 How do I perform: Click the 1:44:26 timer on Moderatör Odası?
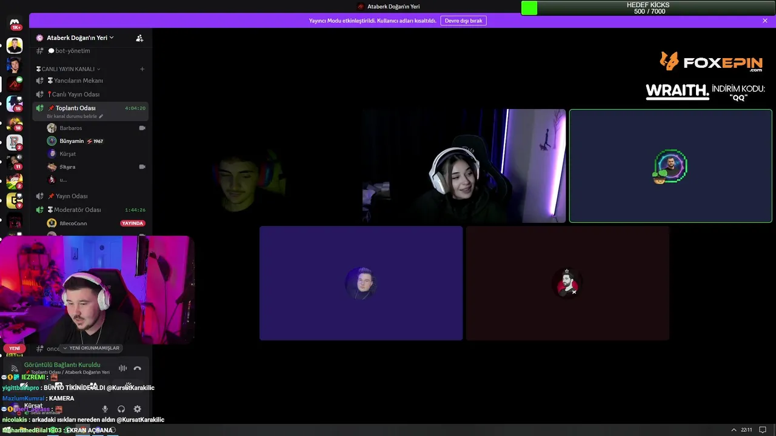pos(135,210)
